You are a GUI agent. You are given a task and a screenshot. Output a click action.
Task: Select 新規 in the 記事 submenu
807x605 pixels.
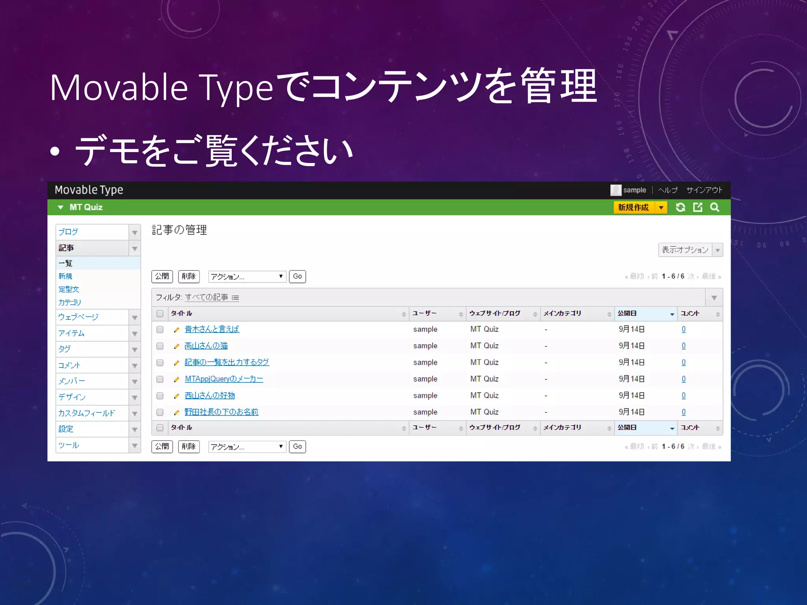point(65,276)
